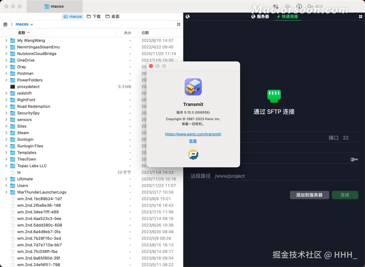Image resolution: width=365 pixels, height=267 pixels.
Task: Switch to the 桌面 favorite folder
Action: coord(112,17)
